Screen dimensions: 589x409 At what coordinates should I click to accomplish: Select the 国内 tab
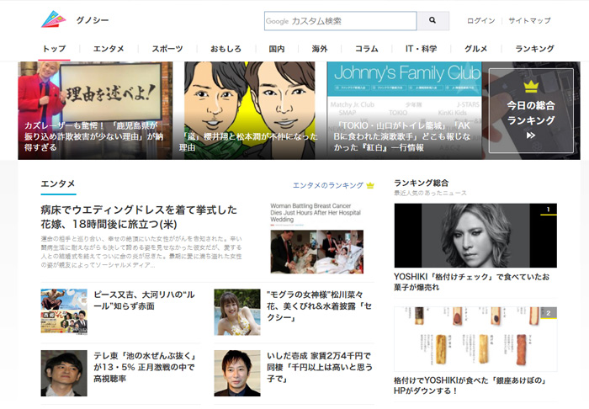[277, 49]
